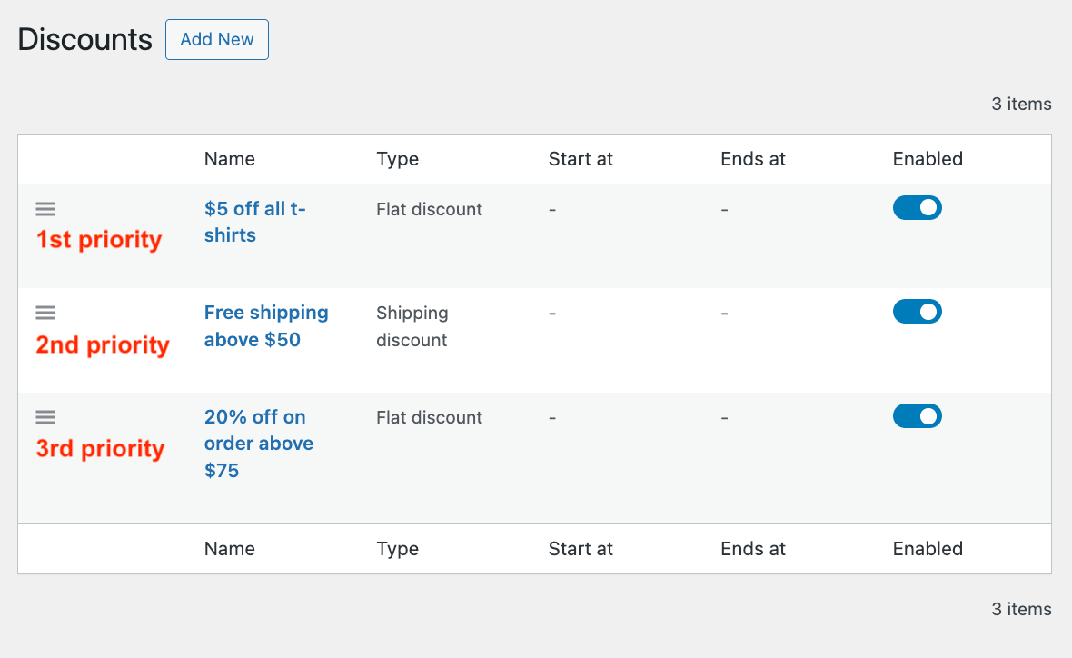Click the top Ends at column header

(752, 159)
